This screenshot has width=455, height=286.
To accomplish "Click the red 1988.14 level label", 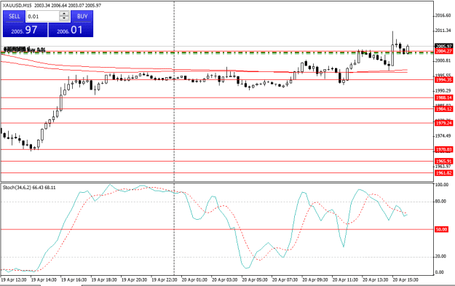I will (x=443, y=98).
